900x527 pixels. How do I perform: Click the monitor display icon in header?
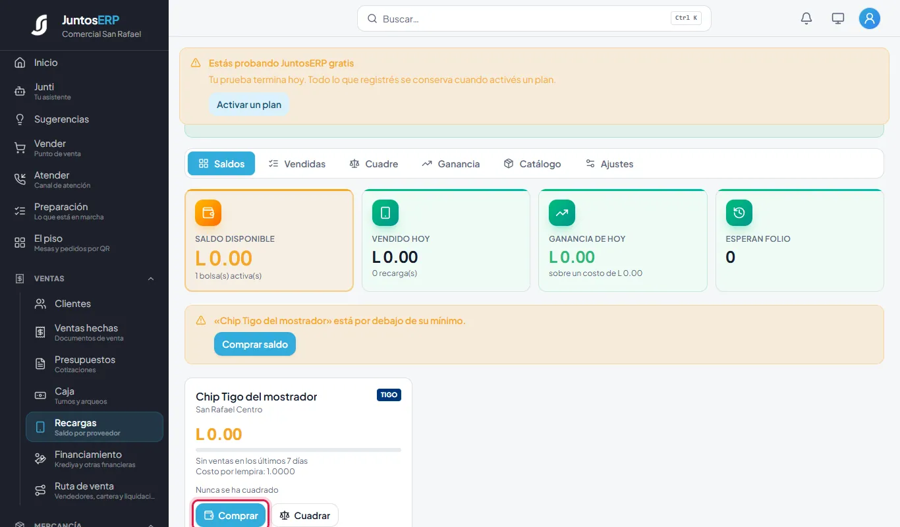point(838,18)
